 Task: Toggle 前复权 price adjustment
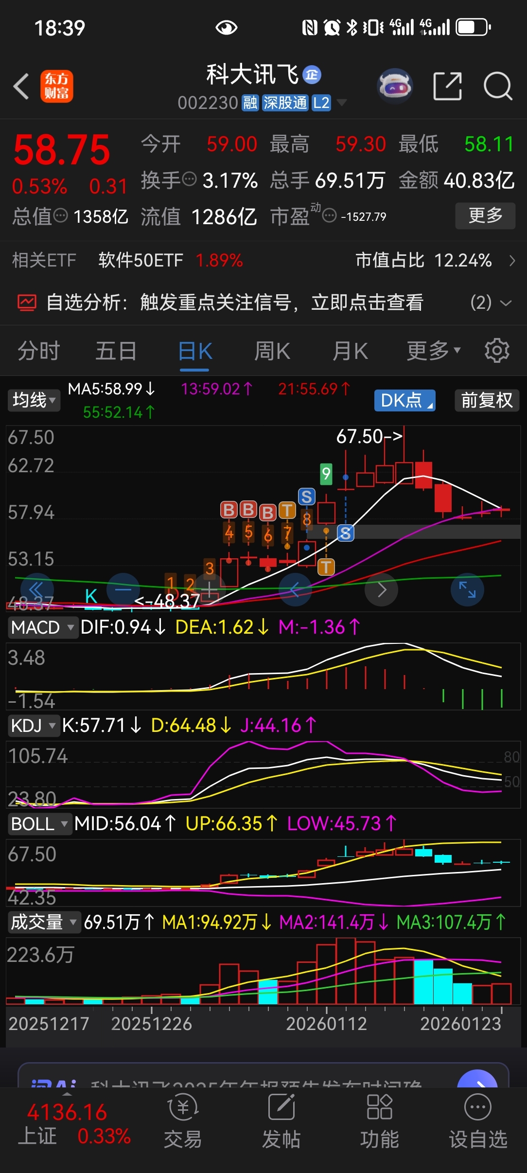point(487,400)
